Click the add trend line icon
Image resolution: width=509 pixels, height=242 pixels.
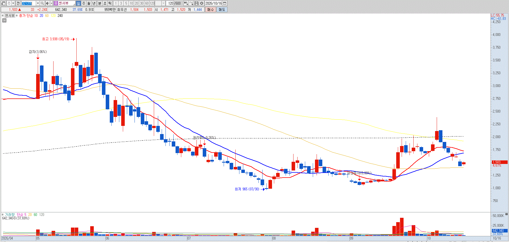(191, 3)
